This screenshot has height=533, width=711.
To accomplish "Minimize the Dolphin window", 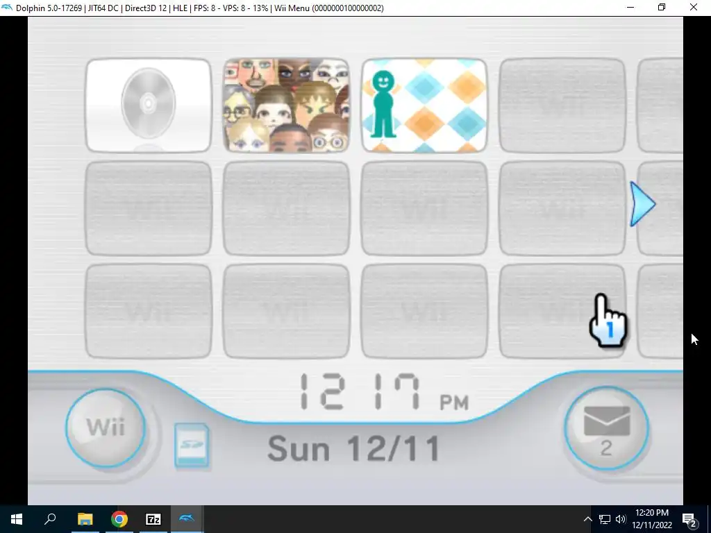I will pyautogui.click(x=630, y=7).
